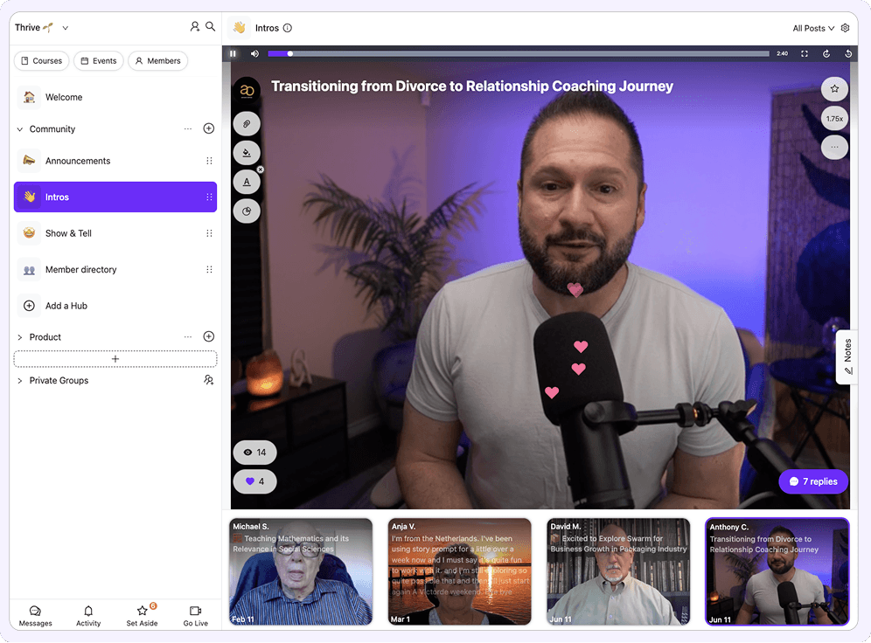Image resolution: width=871 pixels, height=643 pixels.
Task: Open the Announcements hub
Action: [115, 161]
